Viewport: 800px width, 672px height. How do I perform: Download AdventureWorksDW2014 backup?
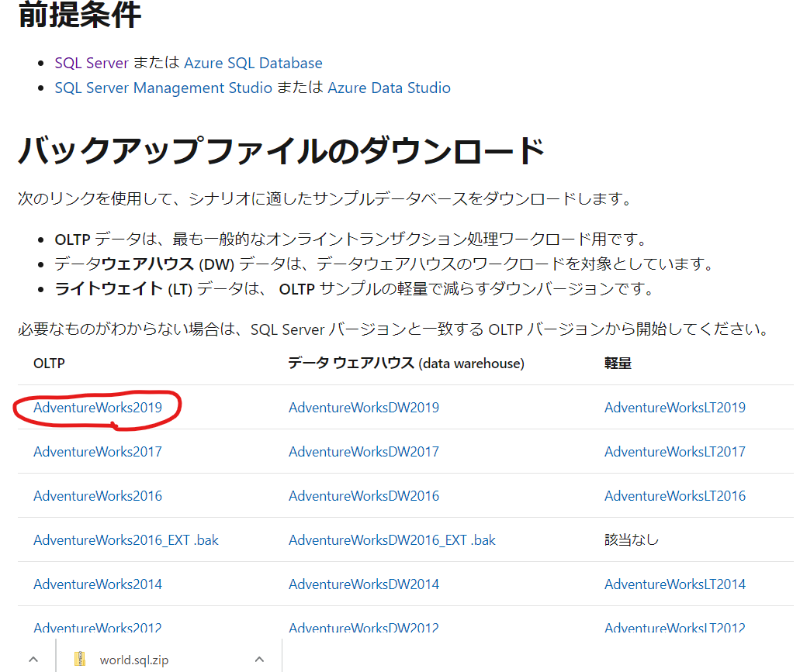(x=364, y=584)
